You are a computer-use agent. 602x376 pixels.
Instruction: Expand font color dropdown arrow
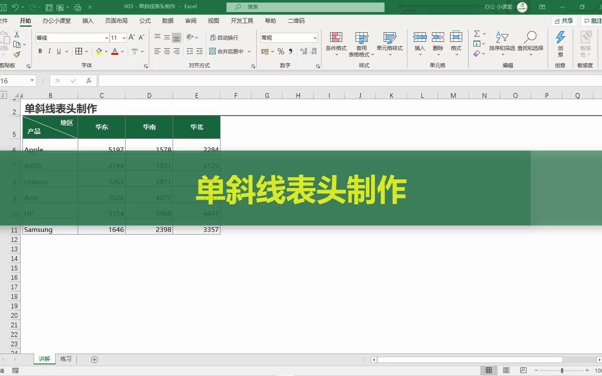click(x=123, y=51)
